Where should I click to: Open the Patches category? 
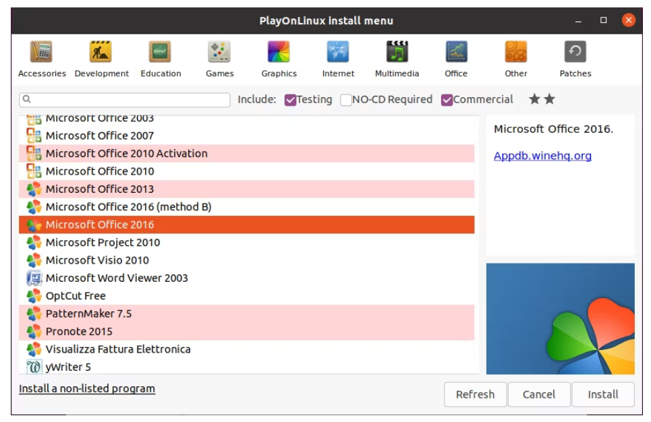(575, 59)
